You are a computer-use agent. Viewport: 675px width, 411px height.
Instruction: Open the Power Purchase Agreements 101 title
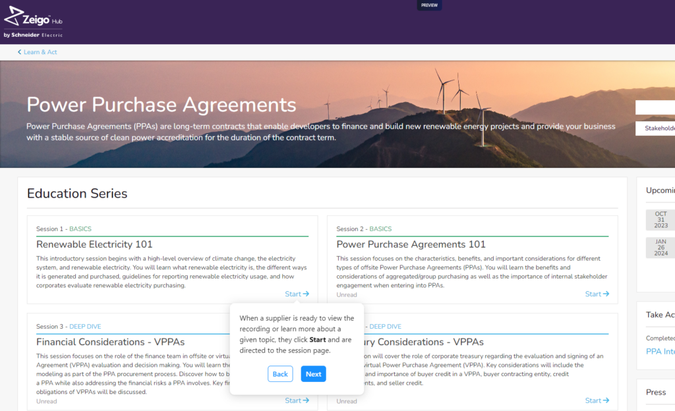point(411,244)
